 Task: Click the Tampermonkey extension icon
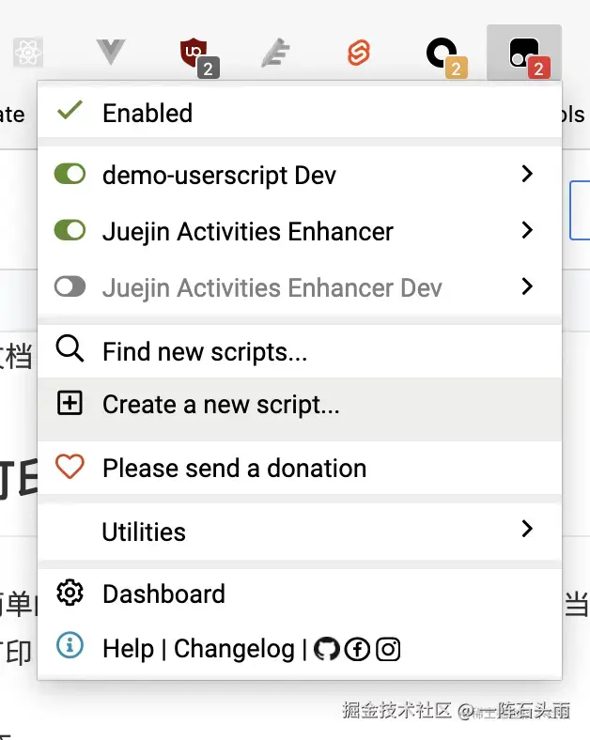pyautogui.click(x=524, y=54)
